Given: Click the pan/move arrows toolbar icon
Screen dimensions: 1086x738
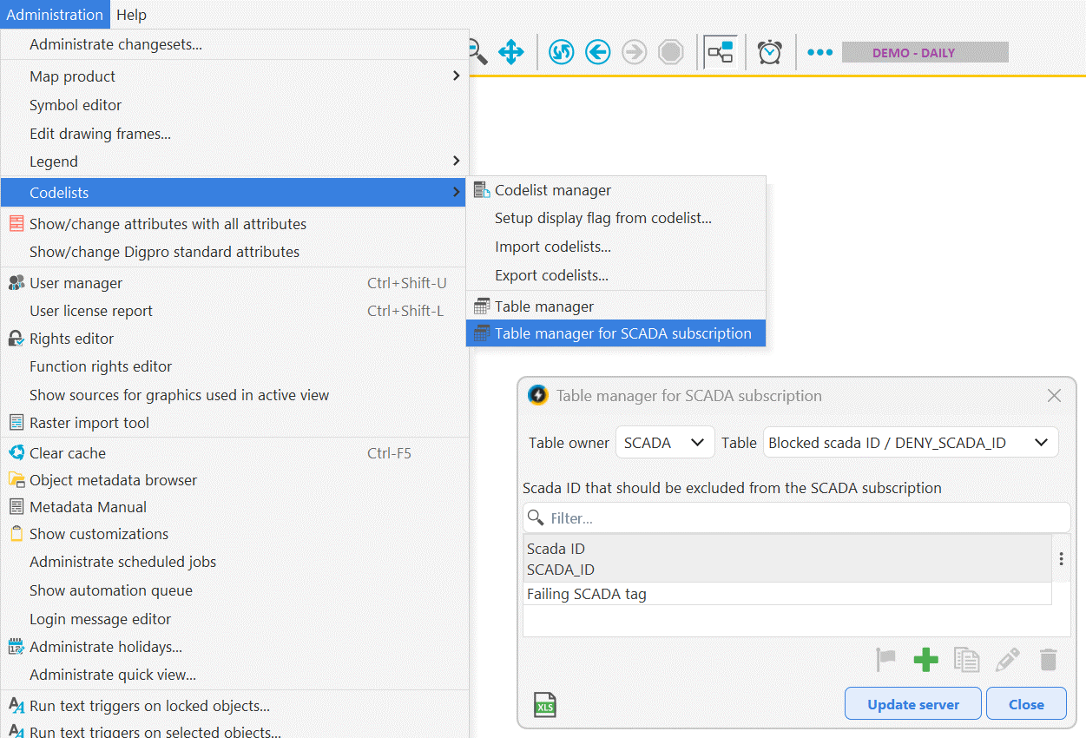Looking at the screenshot, I should click(x=511, y=53).
